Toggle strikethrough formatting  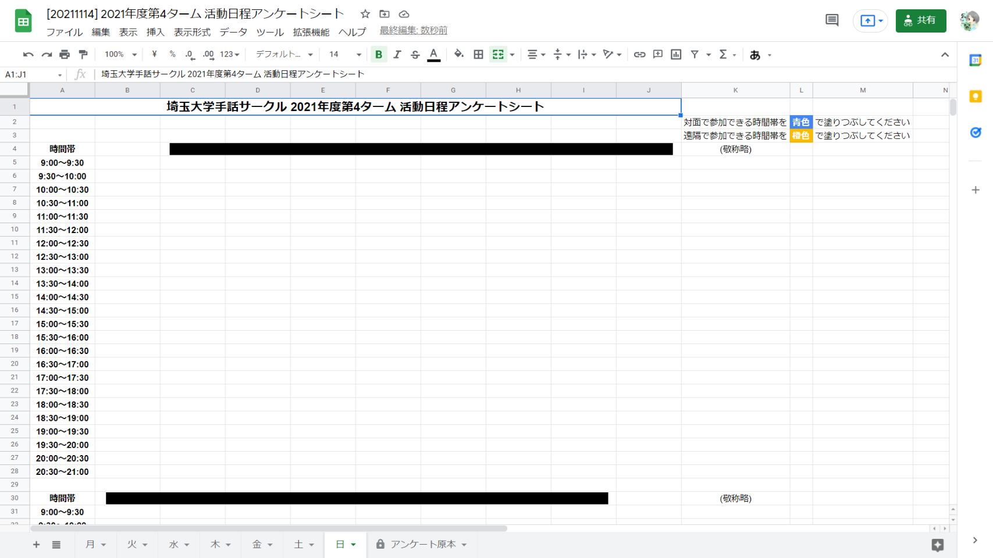pos(415,55)
